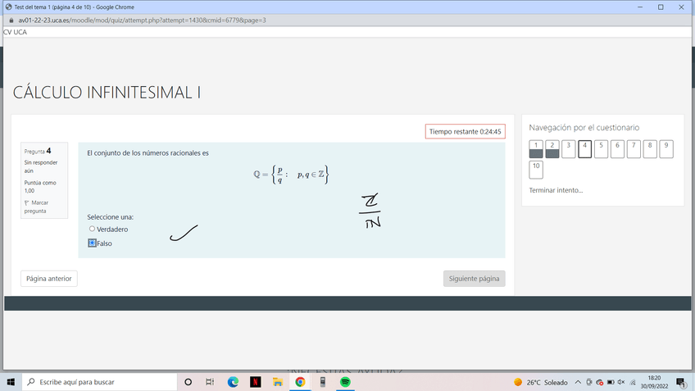Click the padlock site security icon

point(11,20)
